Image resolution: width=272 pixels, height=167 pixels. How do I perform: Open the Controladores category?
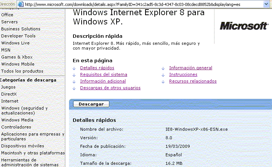pos(16,127)
